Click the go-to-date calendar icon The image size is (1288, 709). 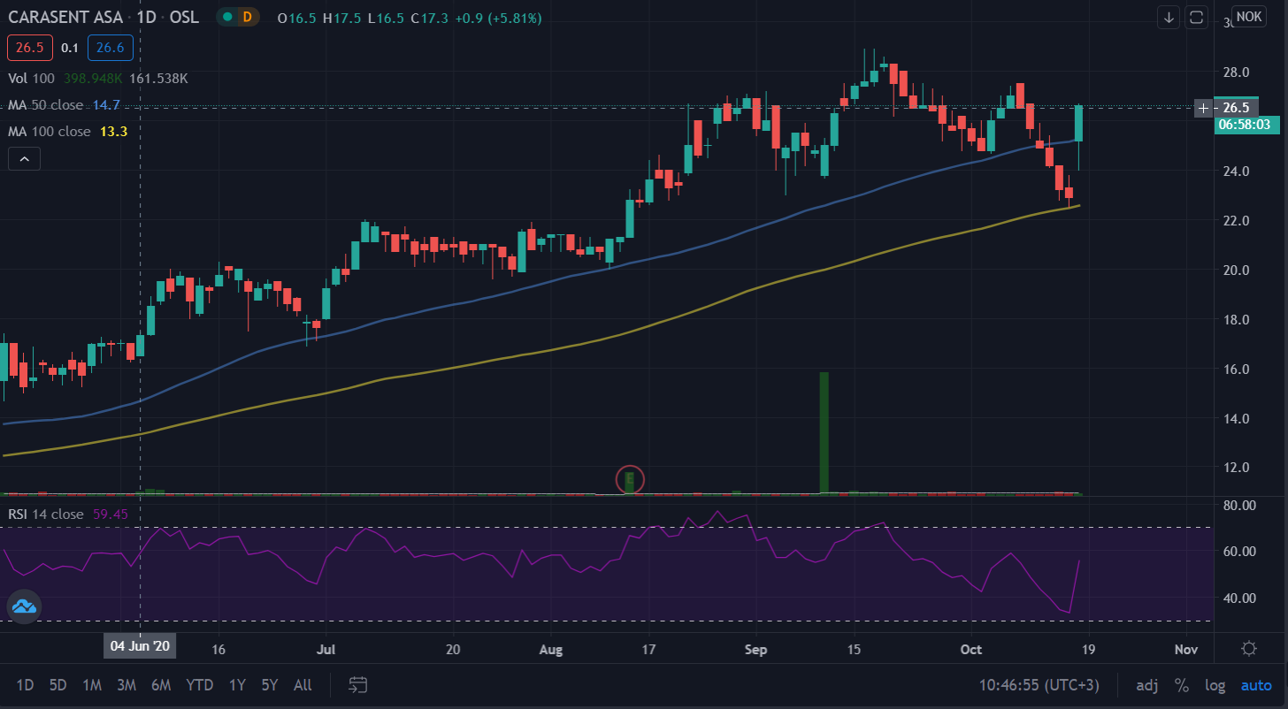coord(357,685)
